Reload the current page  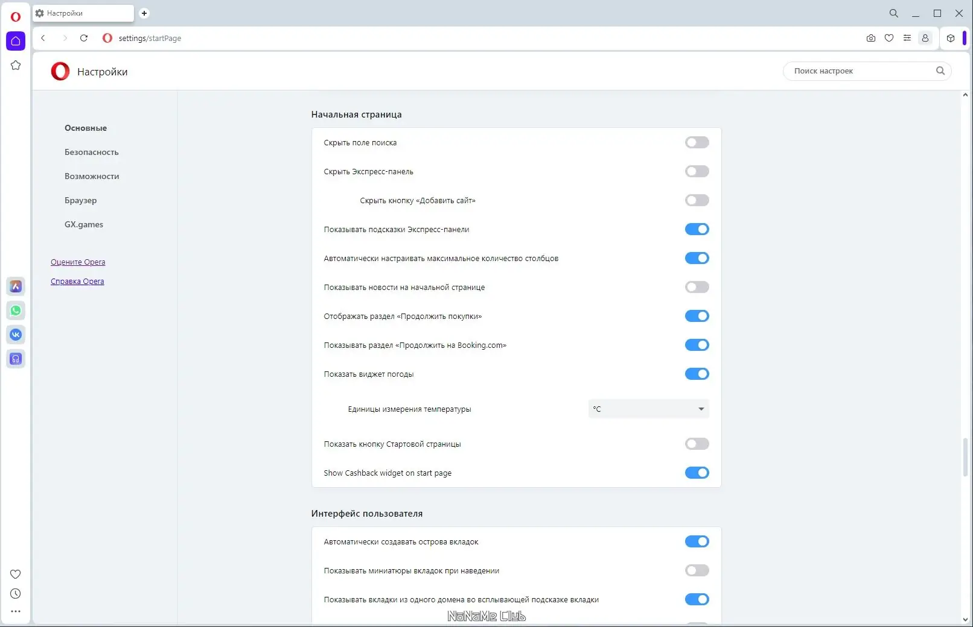[x=84, y=38]
